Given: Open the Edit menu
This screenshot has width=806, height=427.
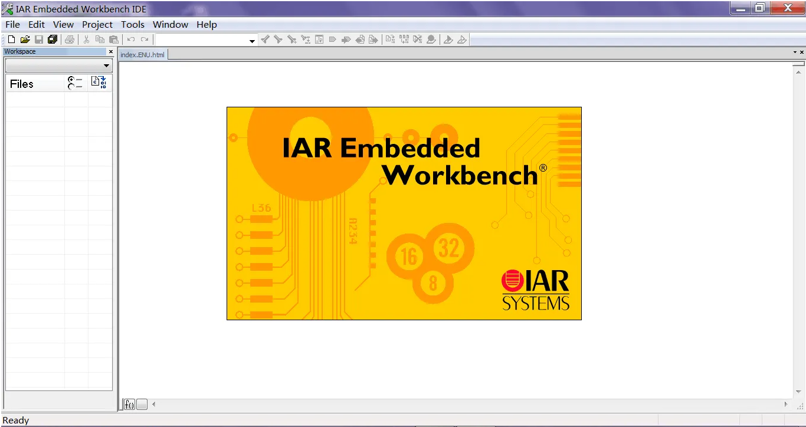Looking at the screenshot, I should pos(37,24).
